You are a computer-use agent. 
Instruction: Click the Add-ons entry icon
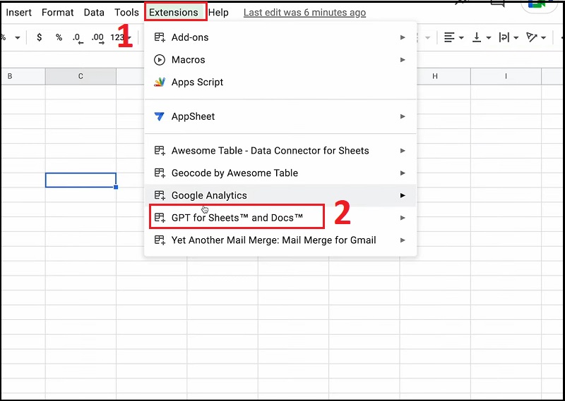[x=160, y=37]
